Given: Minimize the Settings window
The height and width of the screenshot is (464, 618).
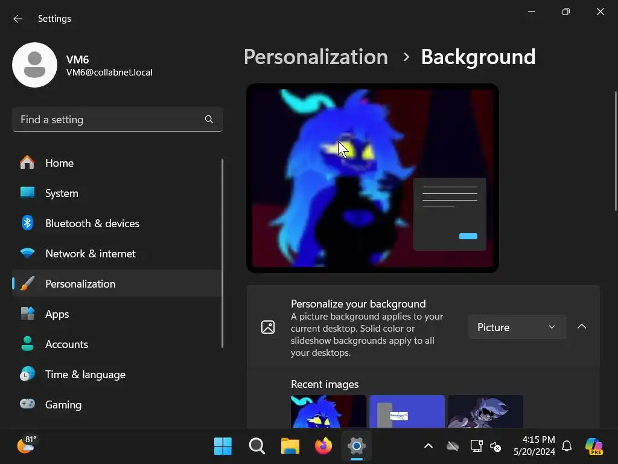Looking at the screenshot, I should (x=532, y=12).
